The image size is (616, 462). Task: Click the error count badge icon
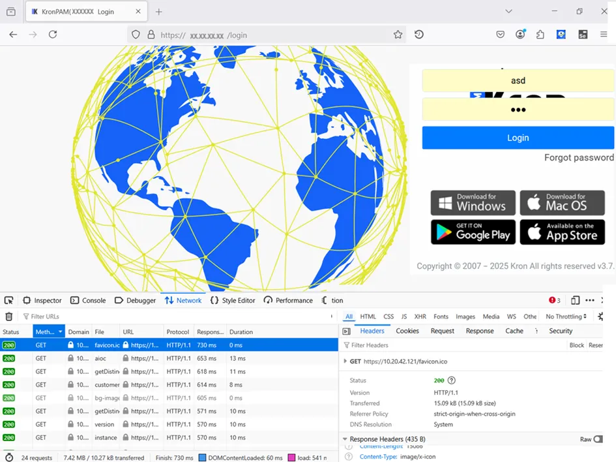[554, 300]
